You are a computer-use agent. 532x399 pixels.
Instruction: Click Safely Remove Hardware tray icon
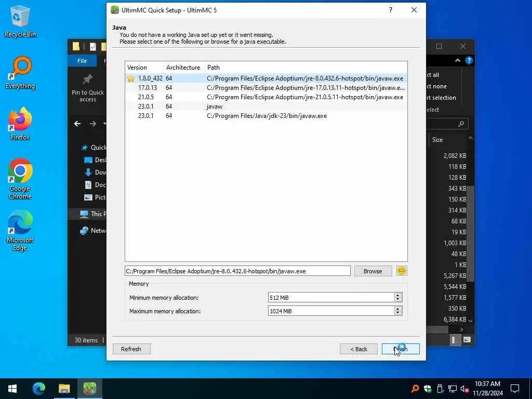[440, 389]
